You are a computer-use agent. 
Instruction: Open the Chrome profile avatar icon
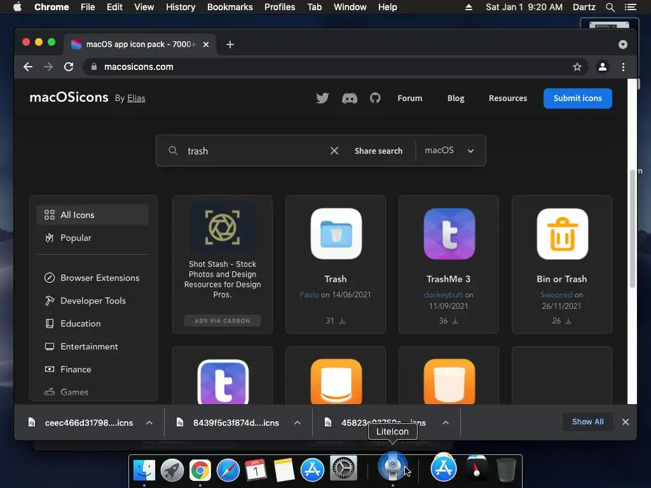coord(603,67)
